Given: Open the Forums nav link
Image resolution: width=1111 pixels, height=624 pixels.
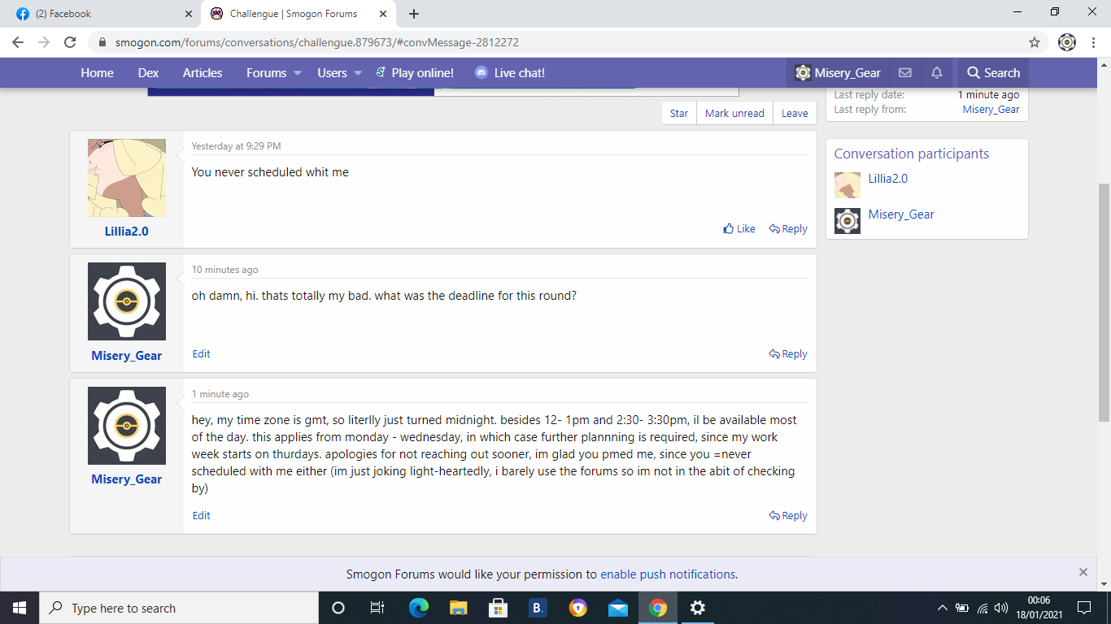Looking at the screenshot, I should [266, 73].
